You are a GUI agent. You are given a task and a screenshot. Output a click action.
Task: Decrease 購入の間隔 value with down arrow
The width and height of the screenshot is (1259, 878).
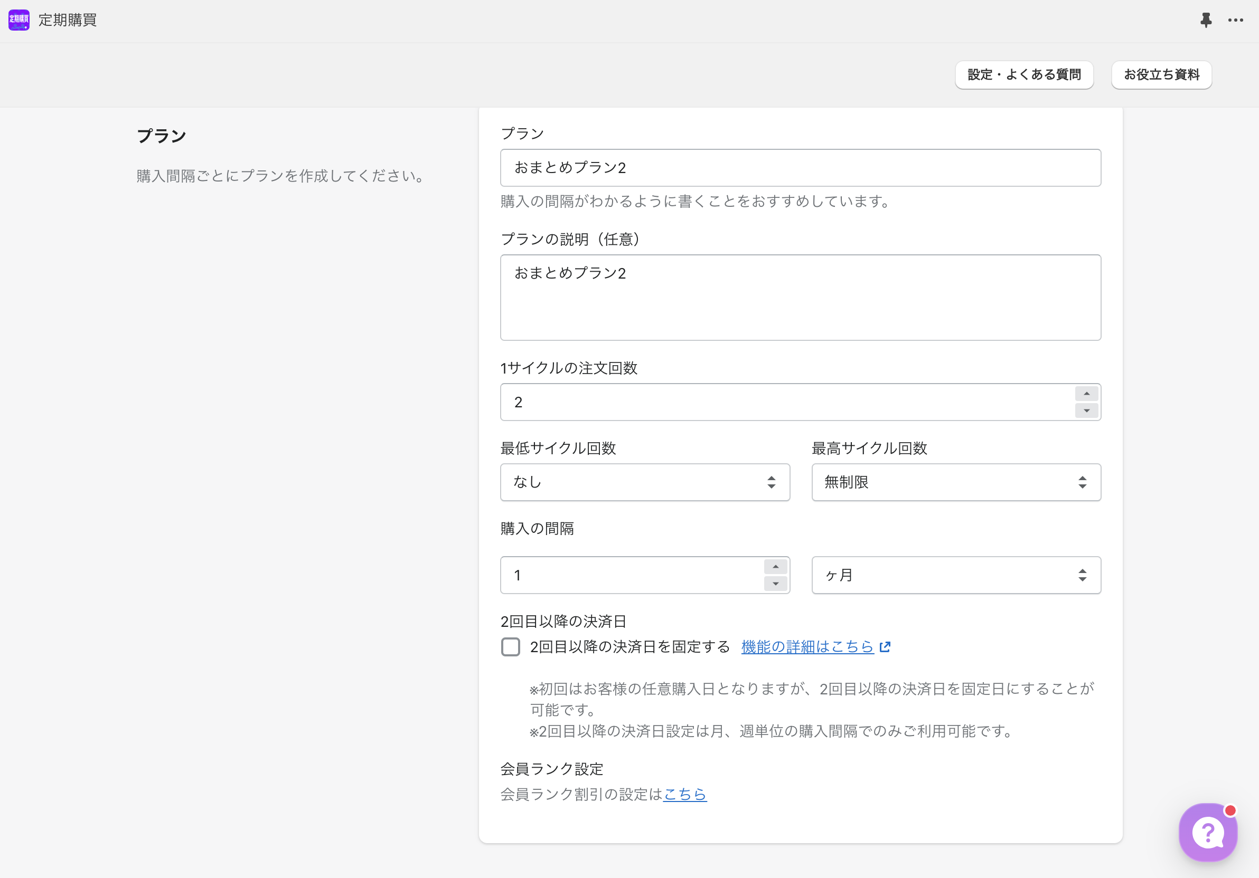pos(775,584)
